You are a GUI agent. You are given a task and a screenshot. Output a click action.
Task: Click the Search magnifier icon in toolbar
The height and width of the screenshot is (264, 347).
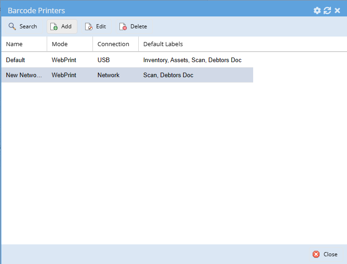point(12,26)
